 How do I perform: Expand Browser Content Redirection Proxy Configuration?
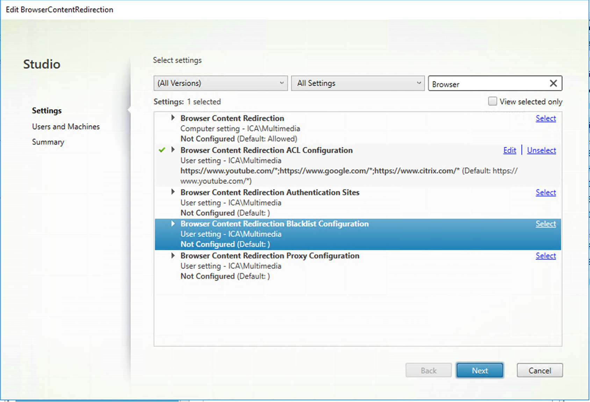[x=173, y=255]
